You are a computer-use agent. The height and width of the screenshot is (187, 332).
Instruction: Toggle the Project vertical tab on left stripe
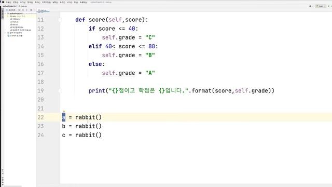click(x=3, y=14)
